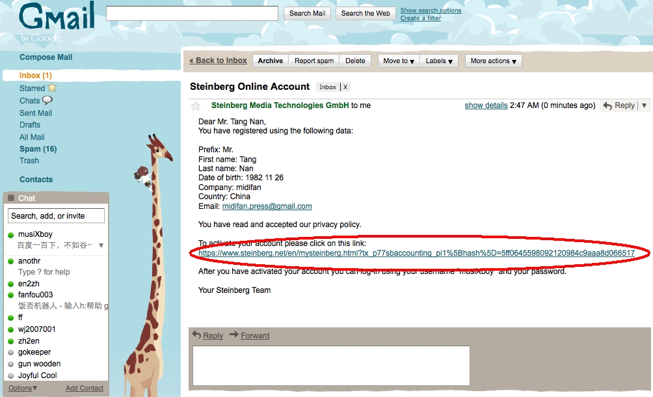The image size is (653, 397).
Task: Open the reply options dropdown arrow
Action: tap(645, 105)
